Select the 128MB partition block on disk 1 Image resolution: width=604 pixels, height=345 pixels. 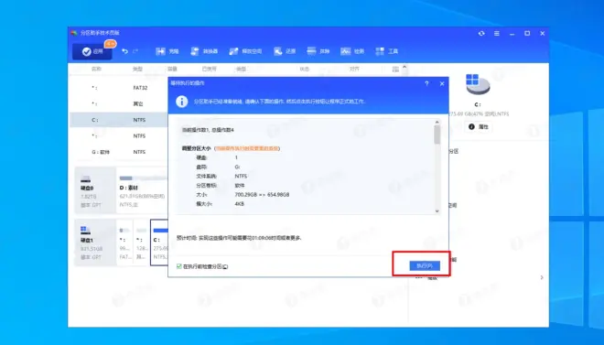[x=141, y=243]
